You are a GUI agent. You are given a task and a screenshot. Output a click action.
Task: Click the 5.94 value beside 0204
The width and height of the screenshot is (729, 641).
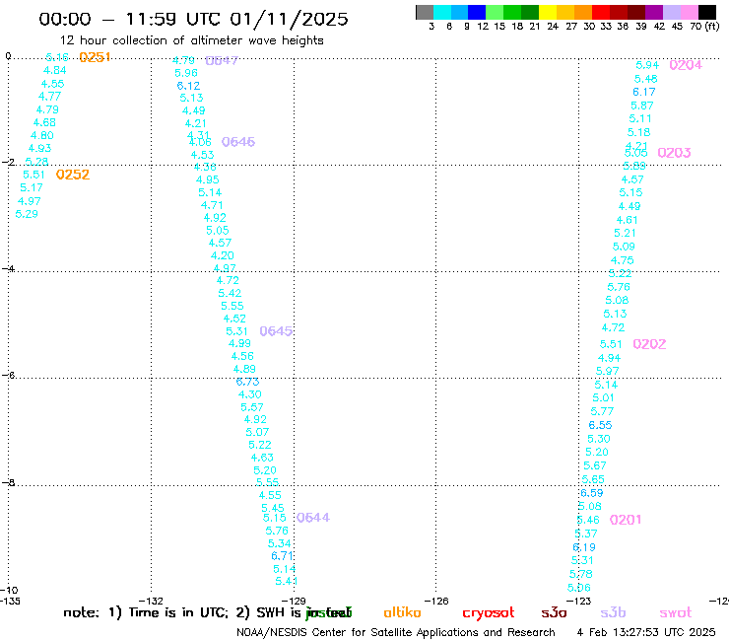[647, 65]
